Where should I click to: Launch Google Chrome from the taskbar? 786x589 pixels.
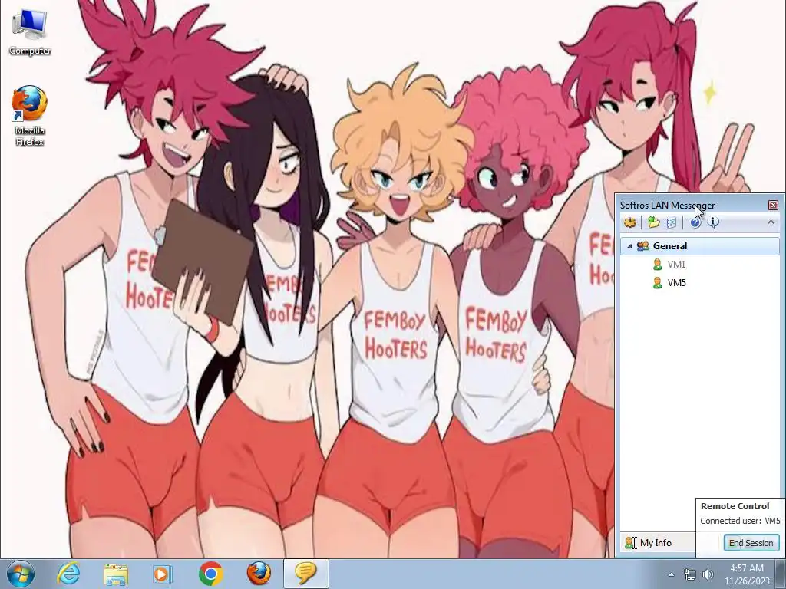pos(210,574)
